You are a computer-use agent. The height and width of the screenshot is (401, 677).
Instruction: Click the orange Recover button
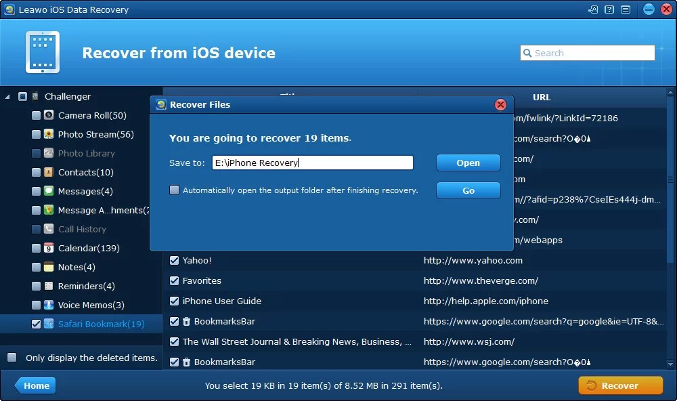point(620,385)
